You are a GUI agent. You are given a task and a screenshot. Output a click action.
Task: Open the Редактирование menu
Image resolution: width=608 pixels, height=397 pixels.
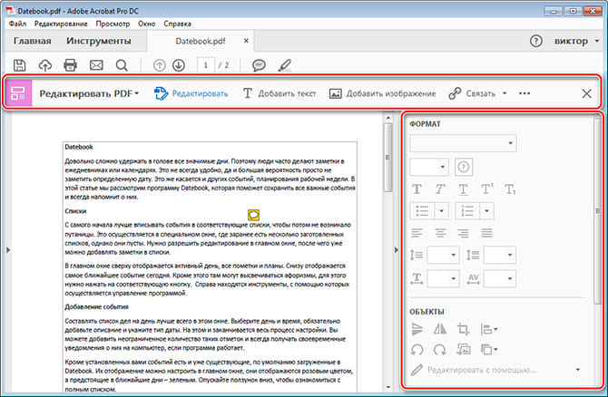coord(61,24)
